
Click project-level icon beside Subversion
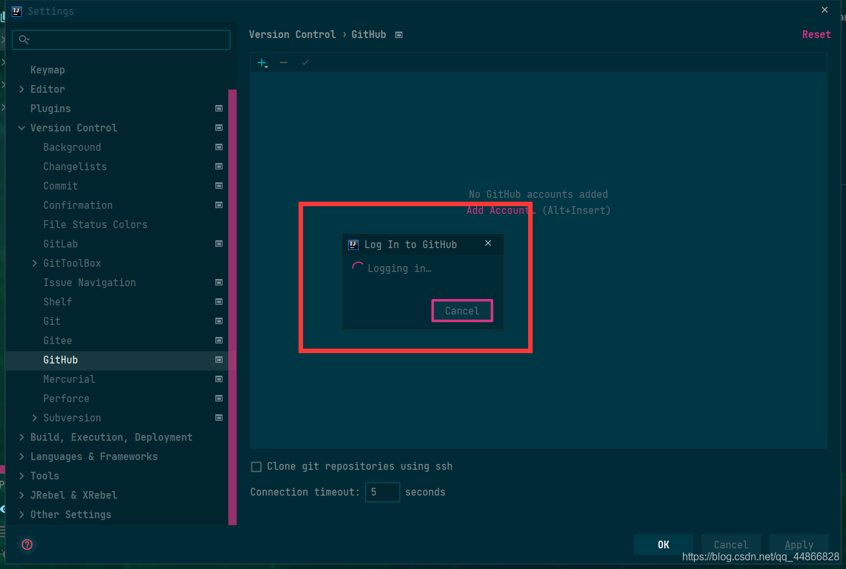(x=219, y=418)
